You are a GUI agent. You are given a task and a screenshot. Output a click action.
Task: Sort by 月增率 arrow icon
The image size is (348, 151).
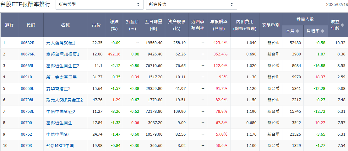(x=323, y=31)
